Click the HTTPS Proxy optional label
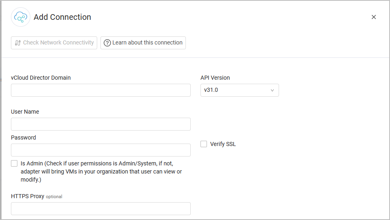Screen dimensions: 390x220 (x=36, y=197)
